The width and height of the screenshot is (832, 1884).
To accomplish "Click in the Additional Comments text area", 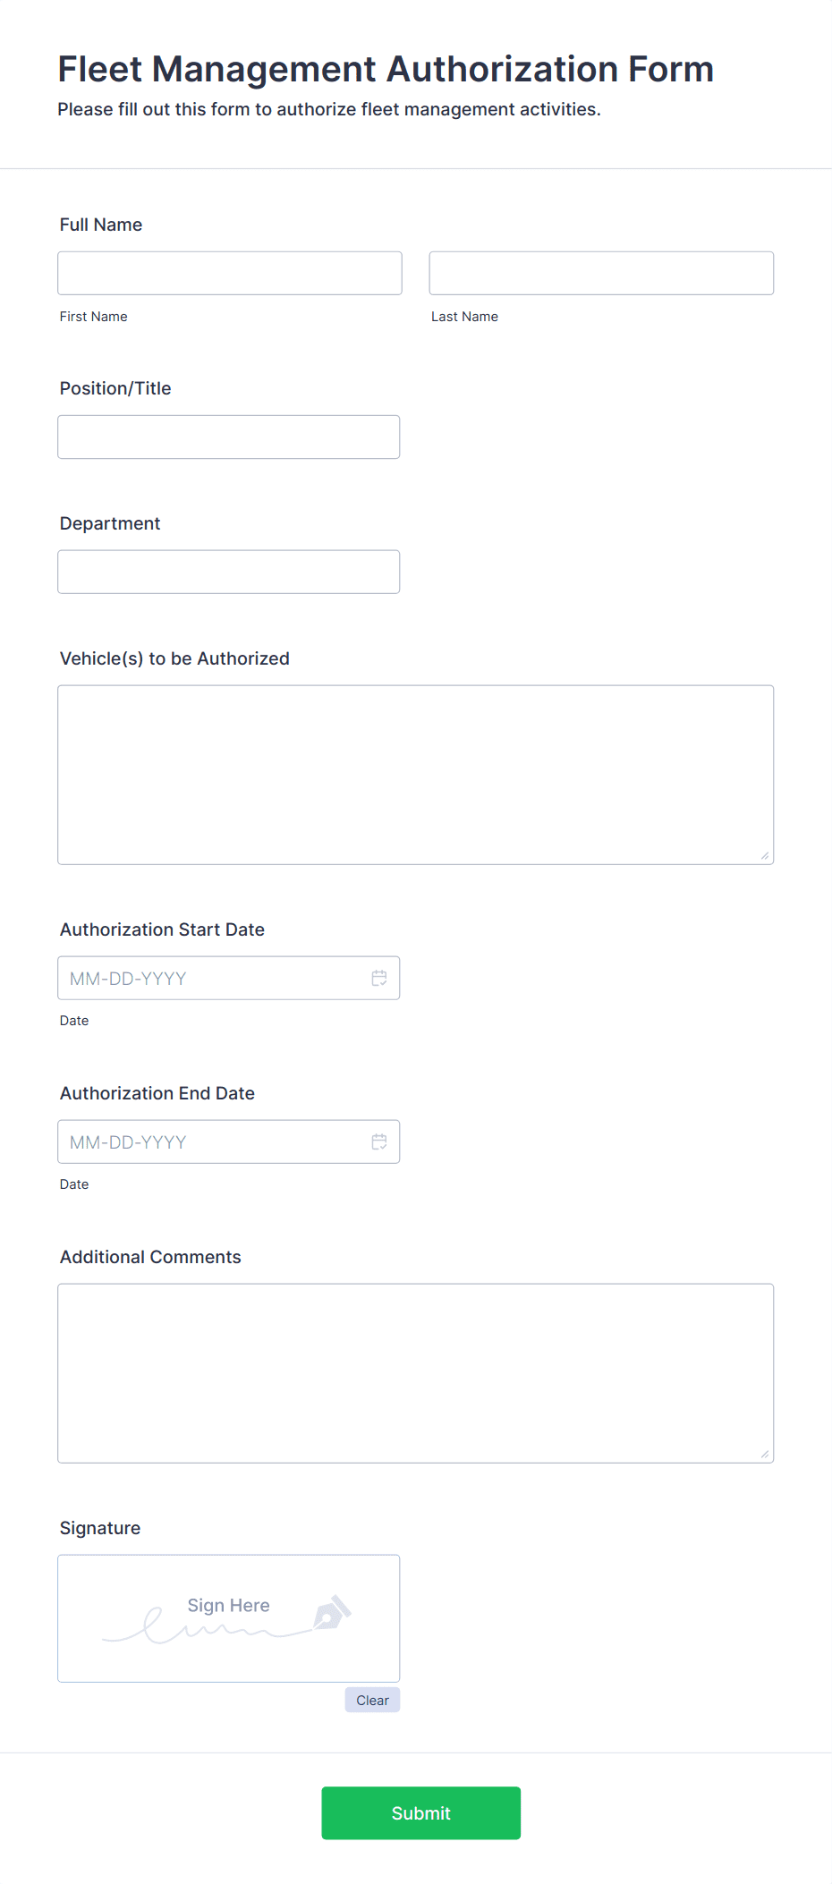I will tap(415, 1373).
